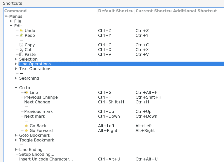The height and width of the screenshot is (162, 224).
Task: Select the Next mark command row
Action: pyautogui.click(x=34, y=116)
